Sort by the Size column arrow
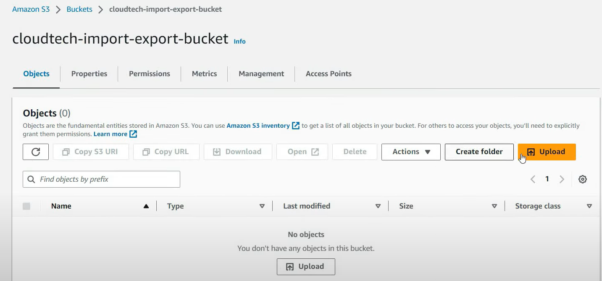 coord(494,206)
